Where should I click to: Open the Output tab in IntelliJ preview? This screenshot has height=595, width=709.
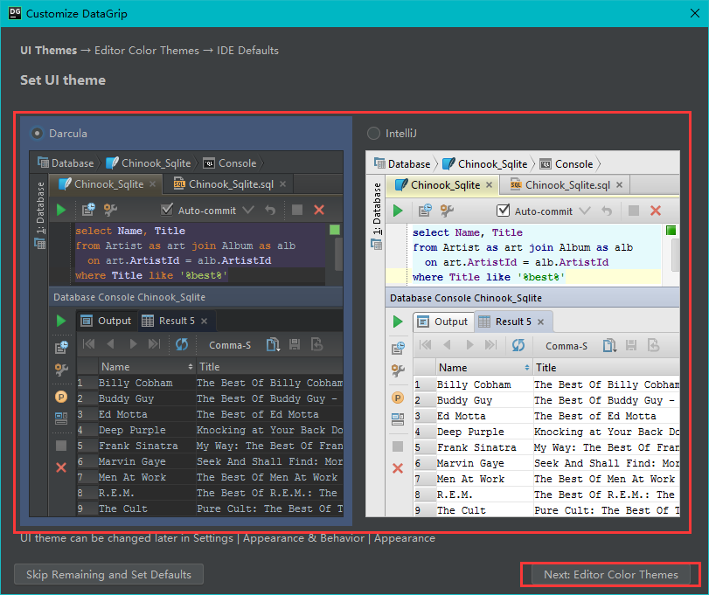click(442, 322)
